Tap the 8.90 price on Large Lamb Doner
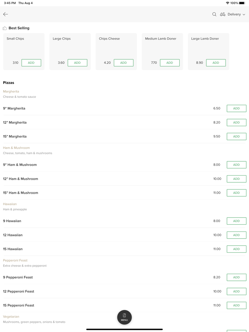 pyautogui.click(x=200, y=63)
